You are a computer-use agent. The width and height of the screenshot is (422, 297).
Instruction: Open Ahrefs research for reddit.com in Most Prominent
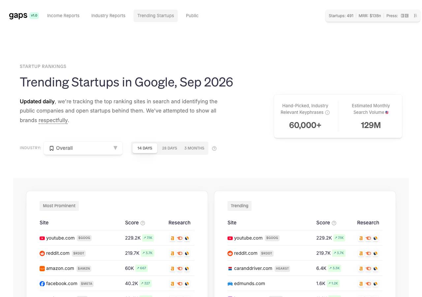(172, 253)
